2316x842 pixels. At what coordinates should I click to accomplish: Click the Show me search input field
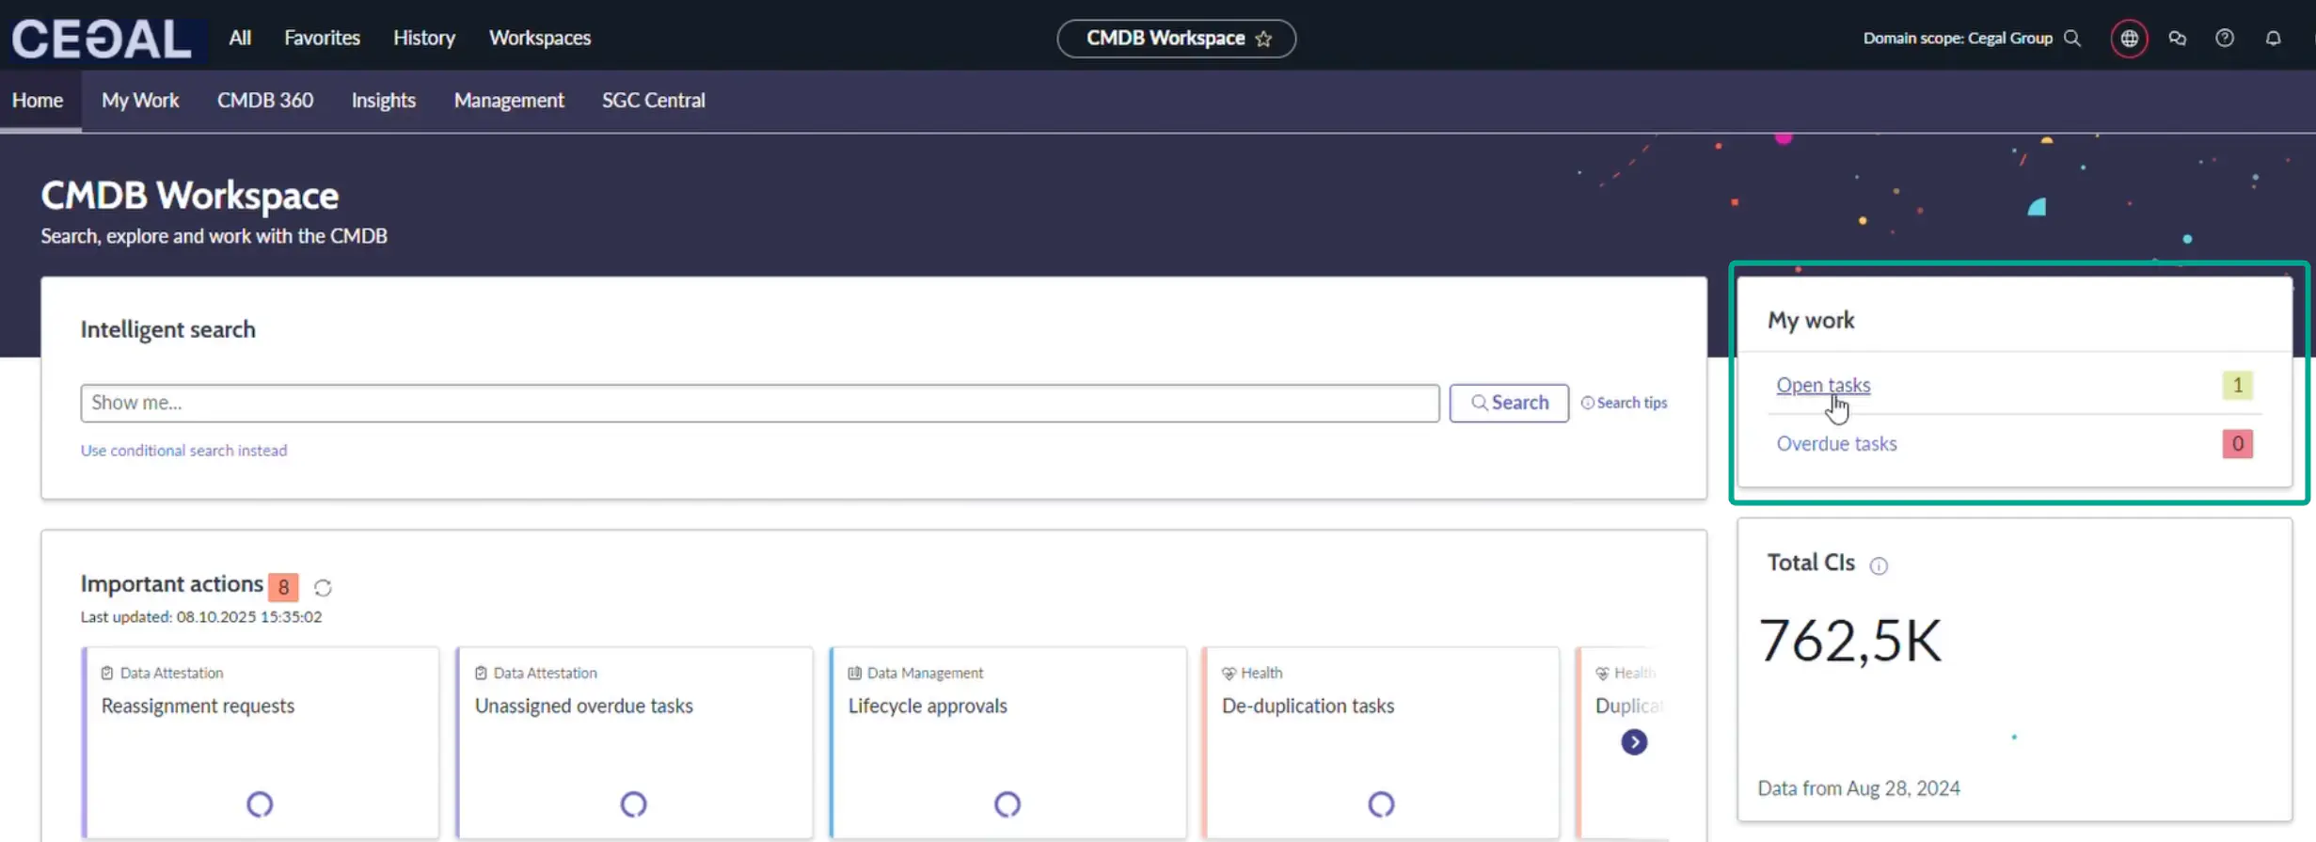[758, 403]
